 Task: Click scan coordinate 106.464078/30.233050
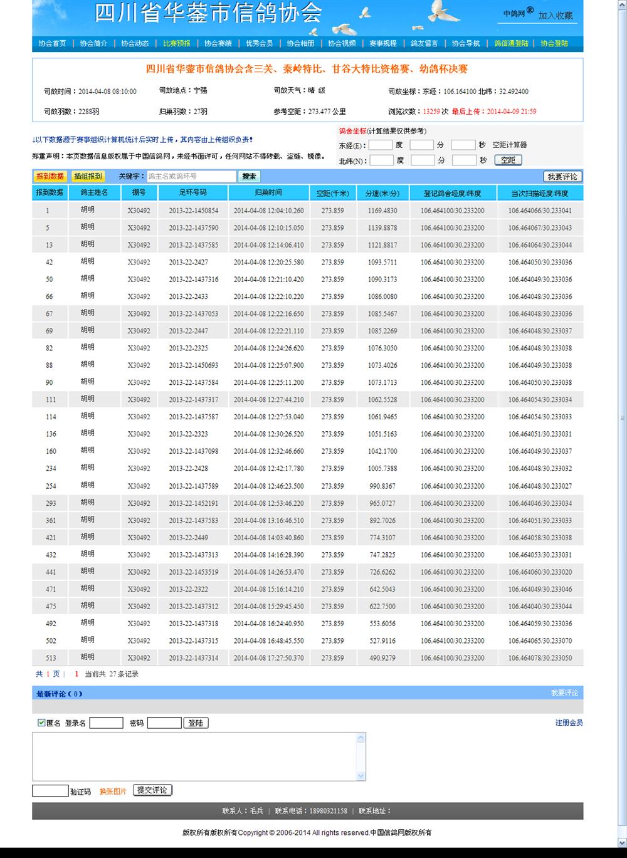coord(540,658)
